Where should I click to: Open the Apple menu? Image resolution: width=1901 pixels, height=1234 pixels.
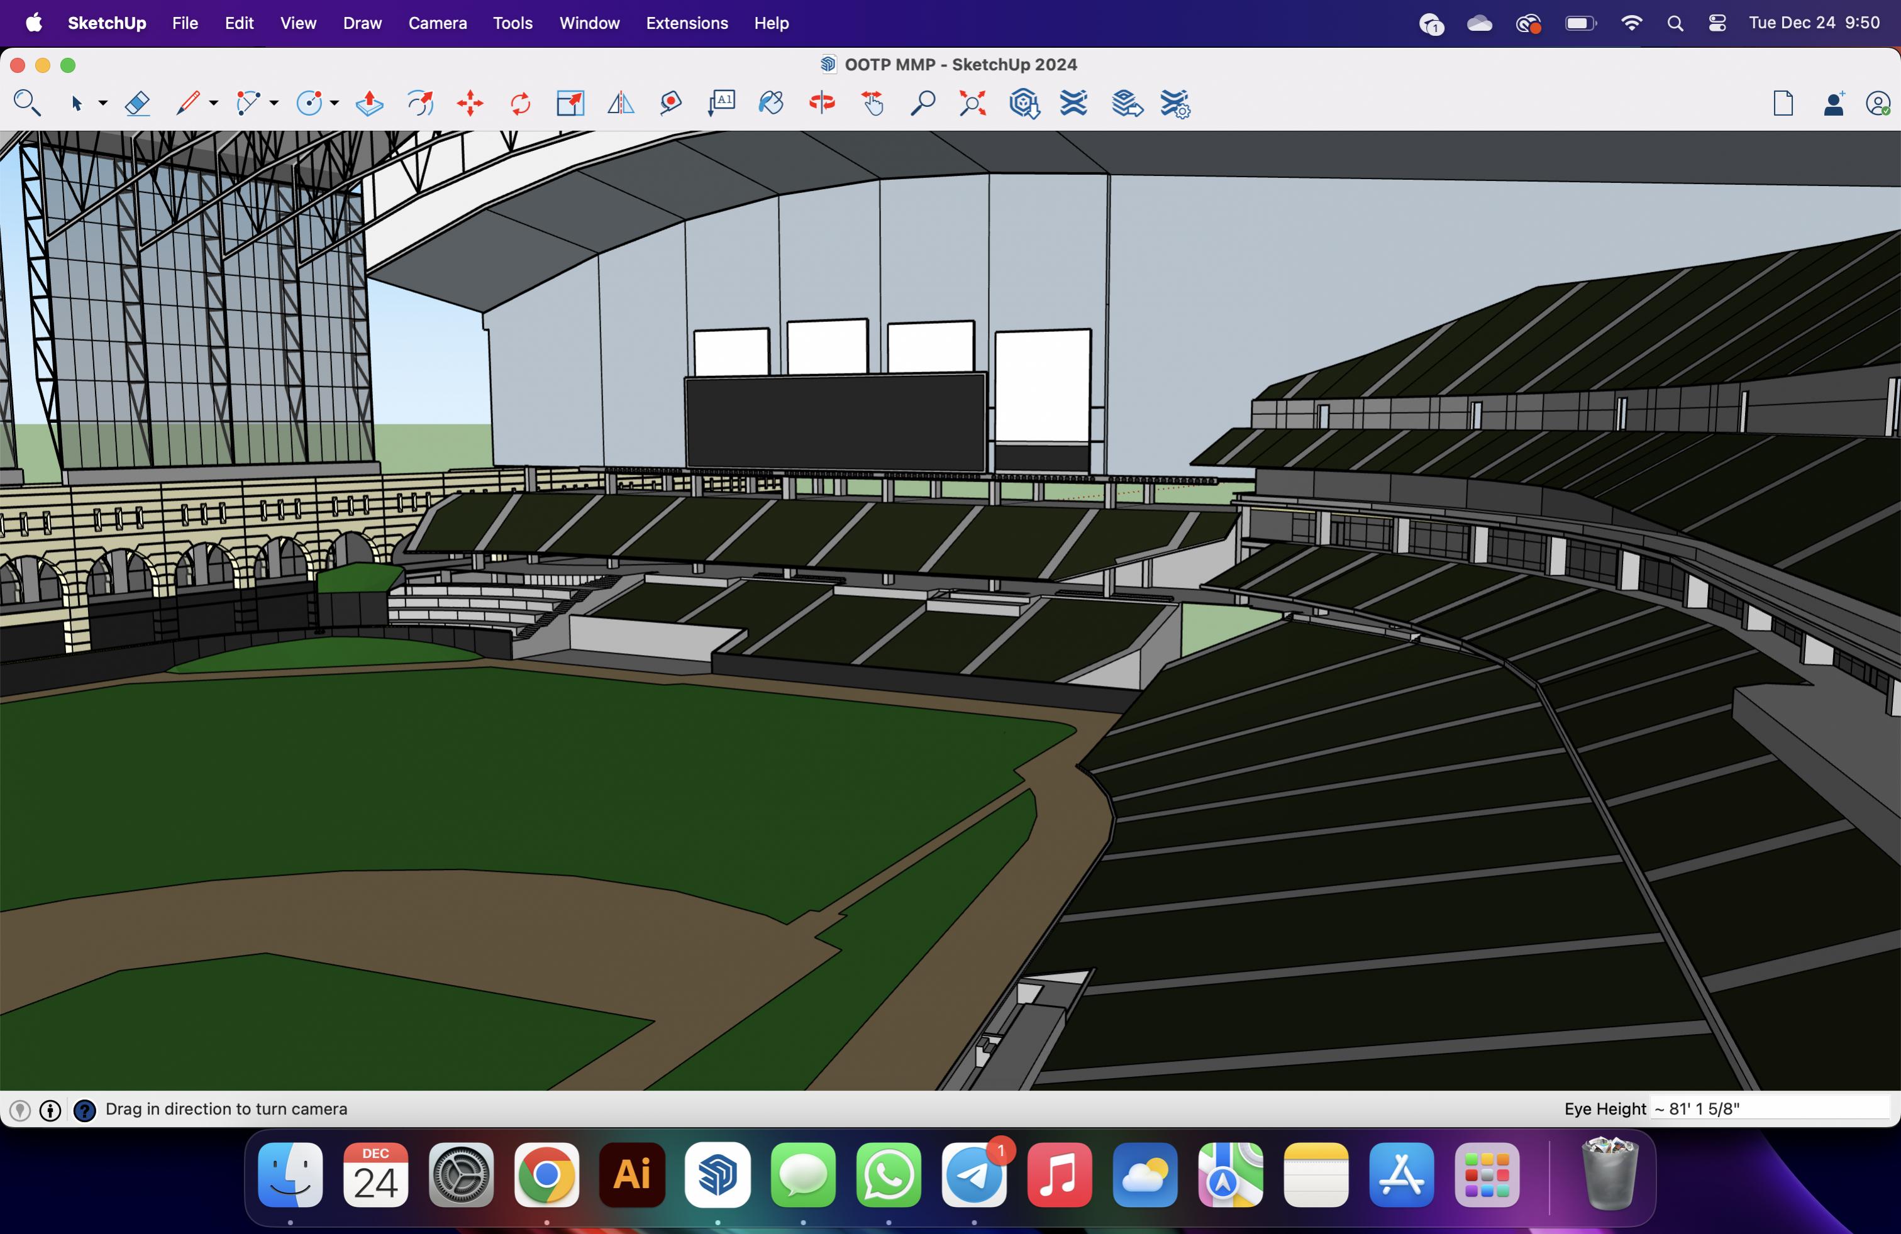(33, 23)
